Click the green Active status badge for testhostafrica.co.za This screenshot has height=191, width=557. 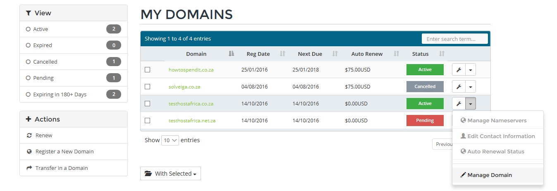(425, 104)
